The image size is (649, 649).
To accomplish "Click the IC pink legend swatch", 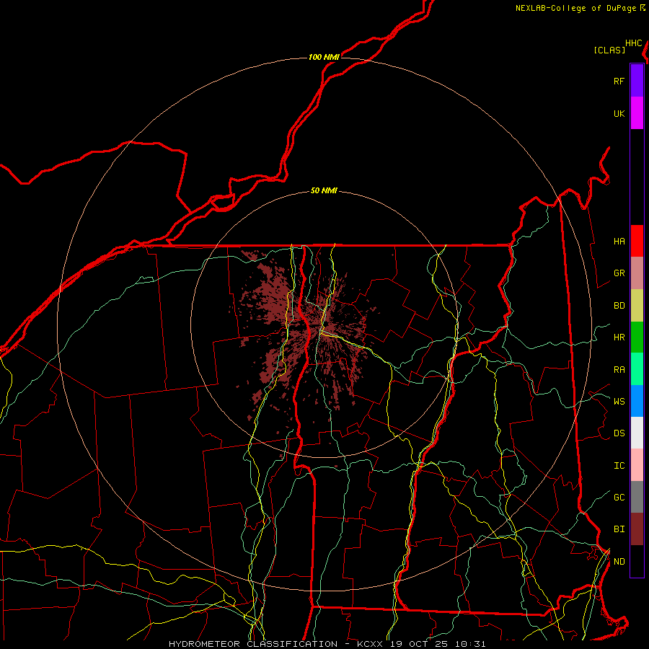I will (637, 465).
